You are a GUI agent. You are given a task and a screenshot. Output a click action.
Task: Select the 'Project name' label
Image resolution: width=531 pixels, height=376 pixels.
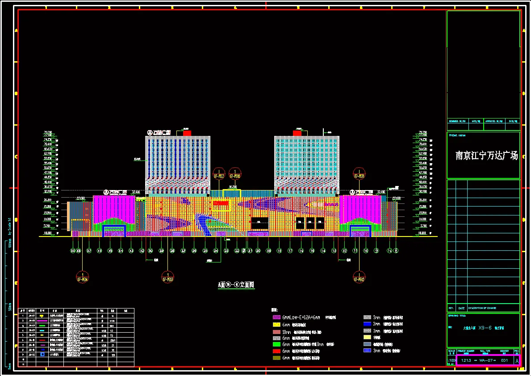457,135
